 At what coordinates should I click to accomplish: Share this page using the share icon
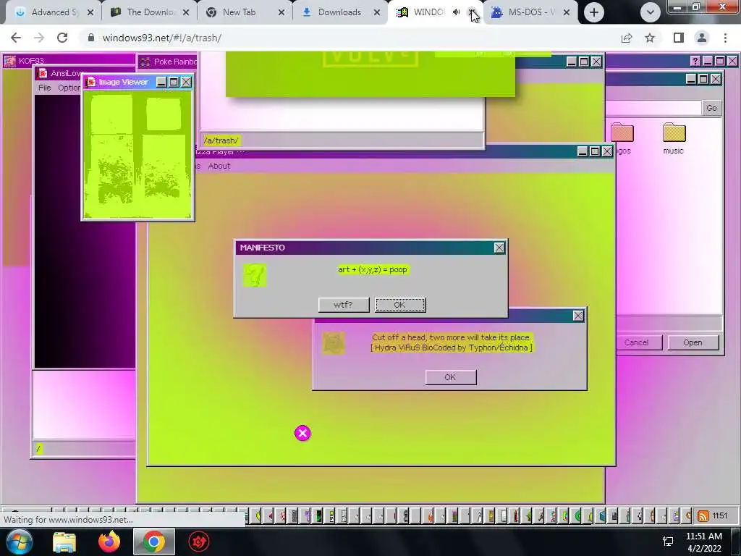(x=627, y=38)
